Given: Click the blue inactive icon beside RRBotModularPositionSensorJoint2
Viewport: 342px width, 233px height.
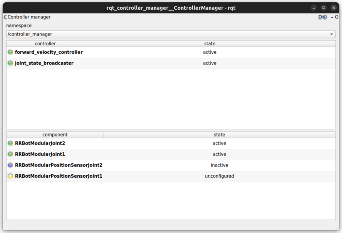Looking at the screenshot, I should [10, 165].
